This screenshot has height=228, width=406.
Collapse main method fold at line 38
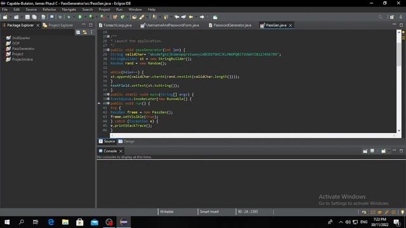tap(108, 94)
